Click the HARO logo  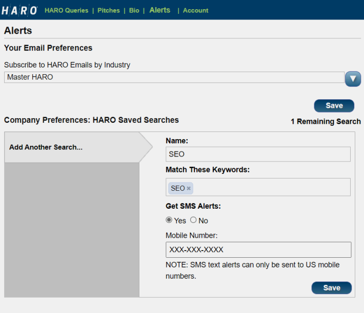[x=19, y=10]
